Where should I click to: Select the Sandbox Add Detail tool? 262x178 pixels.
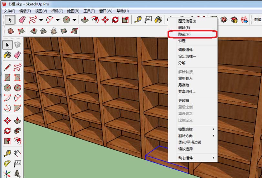[64, 31]
